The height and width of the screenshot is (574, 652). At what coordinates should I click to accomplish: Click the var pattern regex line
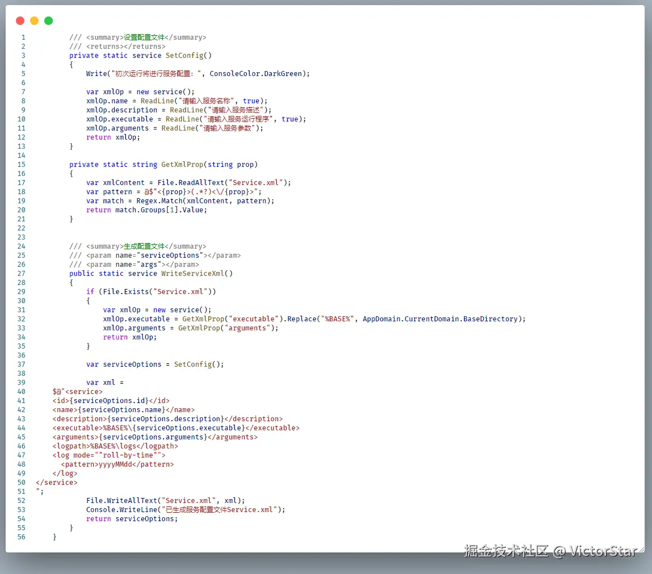point(174,192)
